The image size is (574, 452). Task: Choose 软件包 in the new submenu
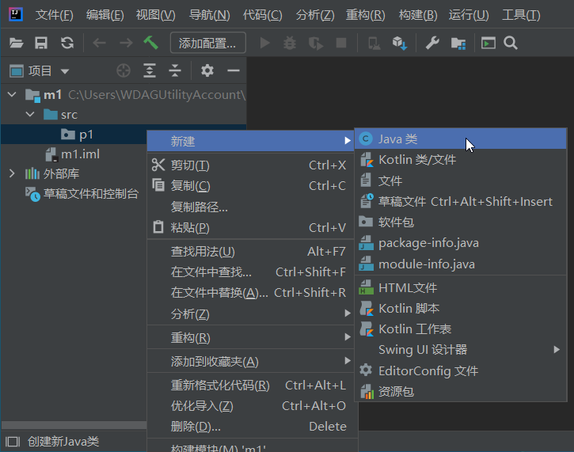click(x=396, y=222)
